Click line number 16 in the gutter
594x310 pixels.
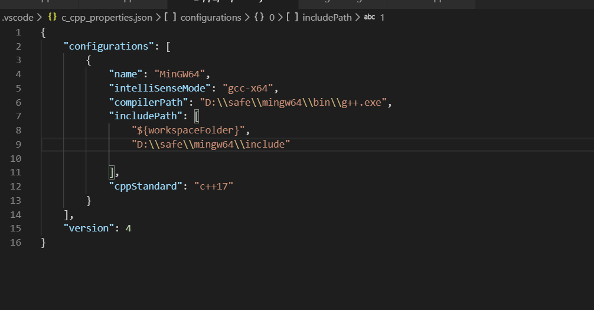coord(15,243)
